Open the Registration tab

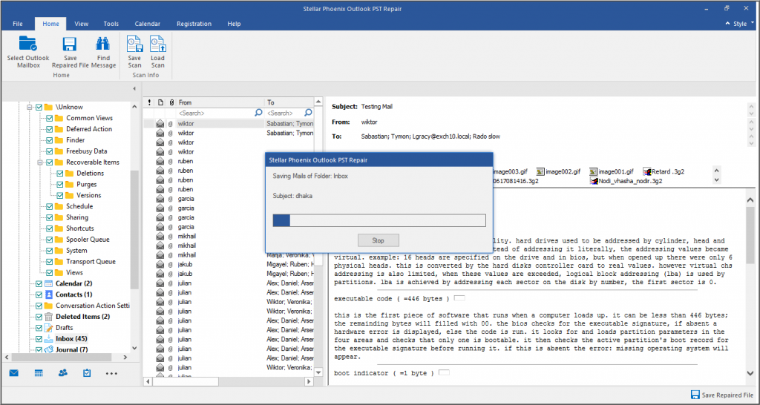click(x=194, y=24)
